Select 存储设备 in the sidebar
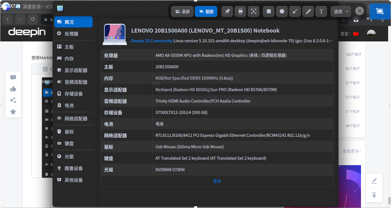 [x=73, y=94]
